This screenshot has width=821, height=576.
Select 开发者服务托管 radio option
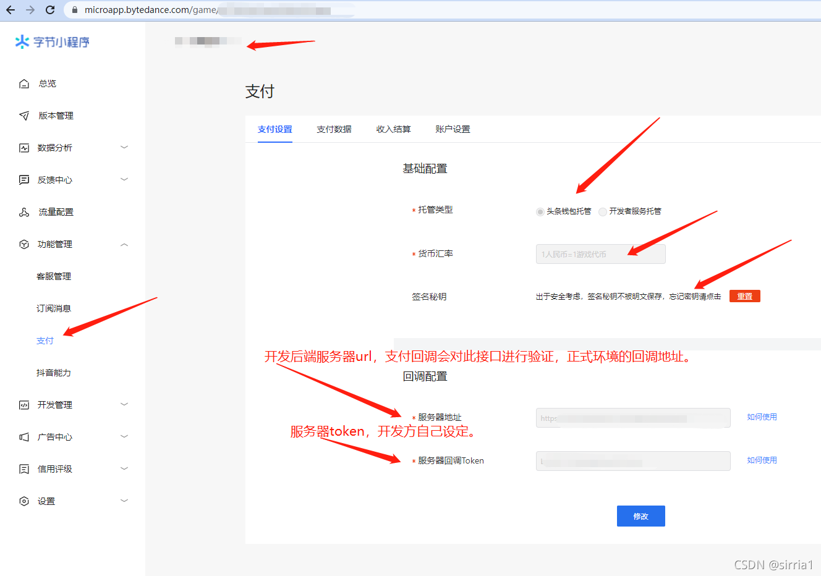[603, 211]
